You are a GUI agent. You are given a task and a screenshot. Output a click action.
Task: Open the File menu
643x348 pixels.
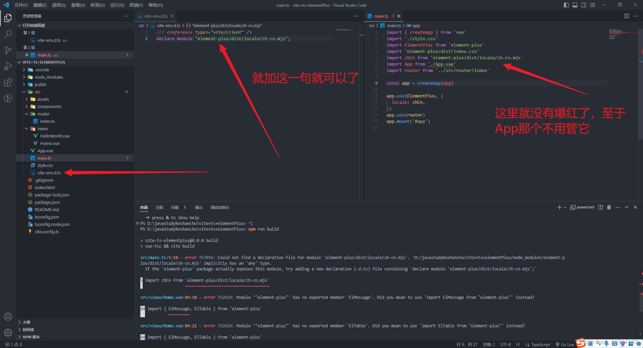tap(21, 5)
